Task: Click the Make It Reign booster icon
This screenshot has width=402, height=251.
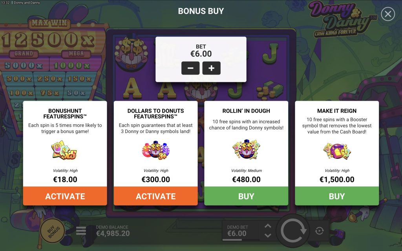Action: [x=337, y=151]
